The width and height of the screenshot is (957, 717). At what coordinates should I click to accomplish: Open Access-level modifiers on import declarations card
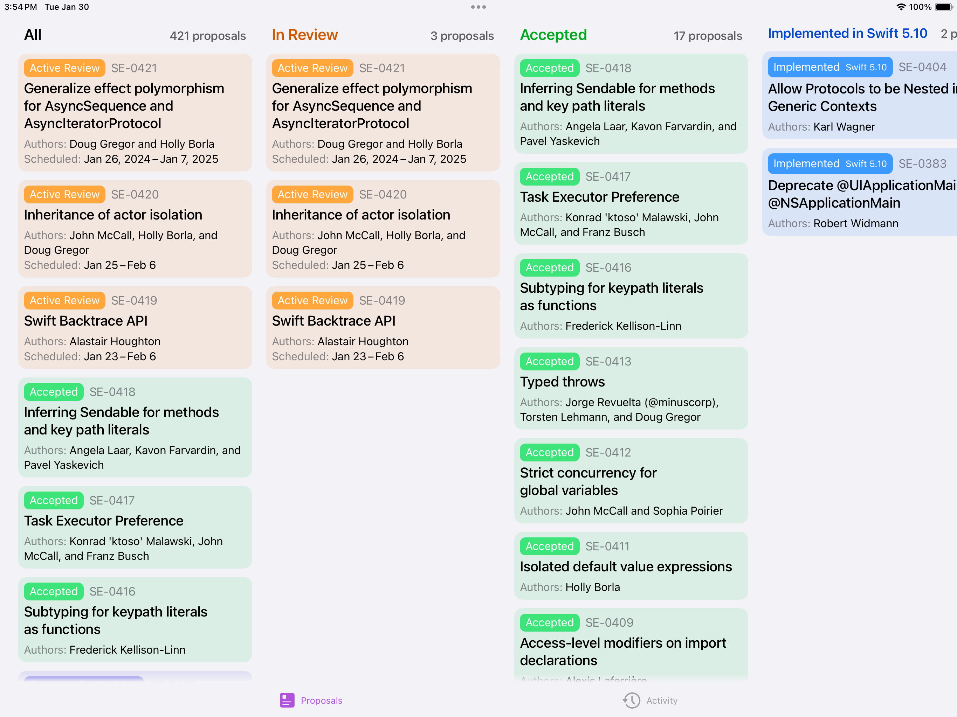coord(631,644)
